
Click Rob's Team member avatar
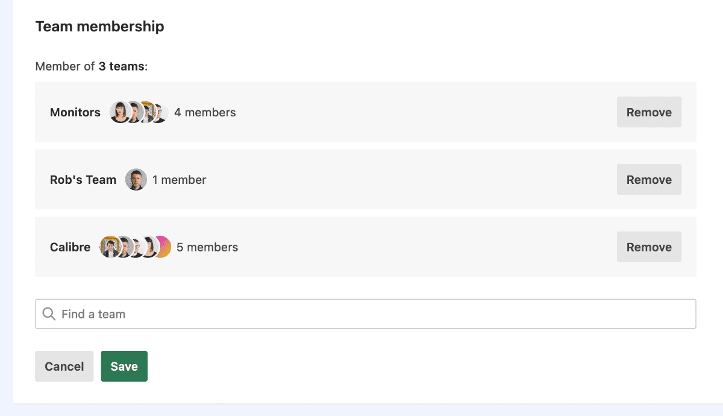136,179
